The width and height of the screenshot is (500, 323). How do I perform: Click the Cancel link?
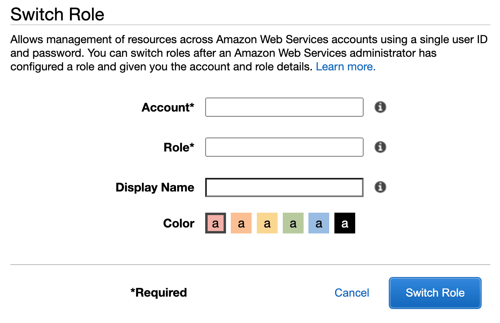352,293
